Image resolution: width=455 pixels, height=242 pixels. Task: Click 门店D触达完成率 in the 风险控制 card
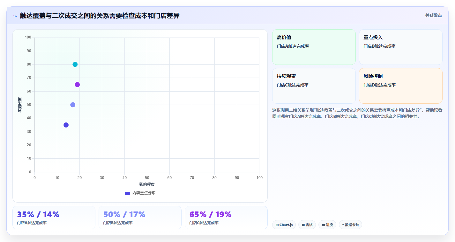pos(379,85)
